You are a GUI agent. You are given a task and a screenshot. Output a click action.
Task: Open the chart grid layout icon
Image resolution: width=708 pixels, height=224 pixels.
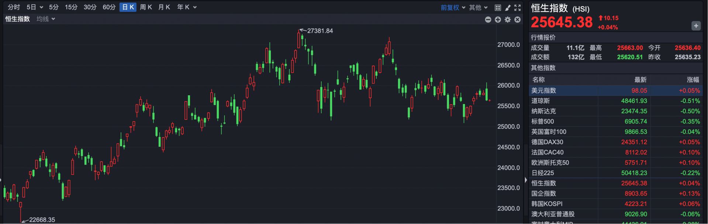(498, 7)
